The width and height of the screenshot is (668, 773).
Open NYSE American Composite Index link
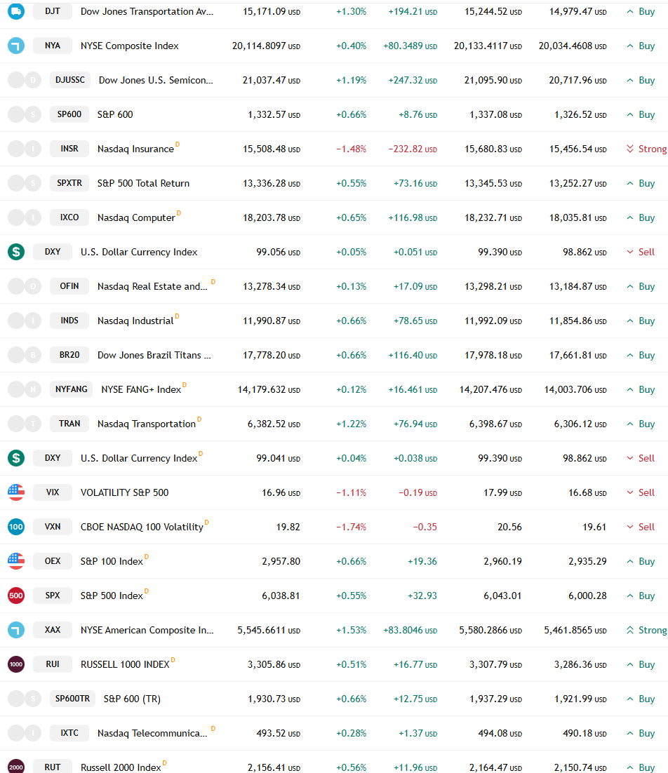coord(147,630)
